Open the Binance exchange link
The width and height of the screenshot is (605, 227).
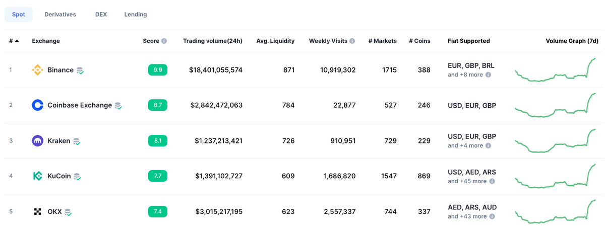pyautogui.click(x=60, y=70)
